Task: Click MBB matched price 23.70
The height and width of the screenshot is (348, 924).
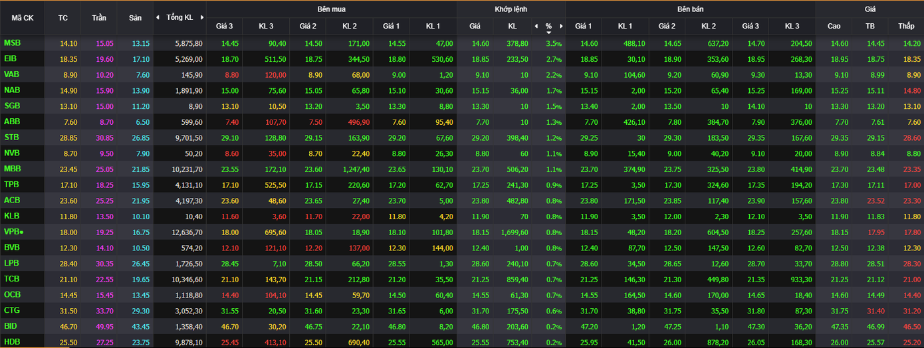Action: pos(475,169)
